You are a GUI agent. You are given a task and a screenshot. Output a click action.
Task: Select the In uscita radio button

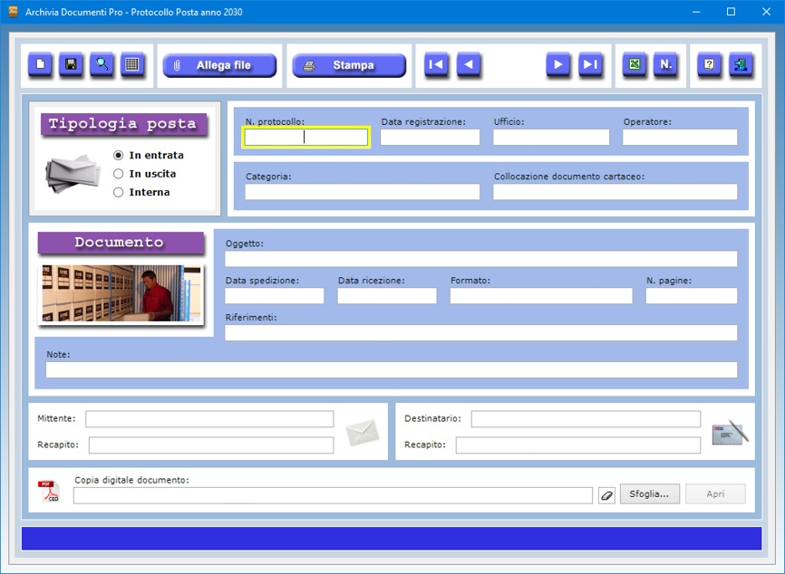(118, 174)
